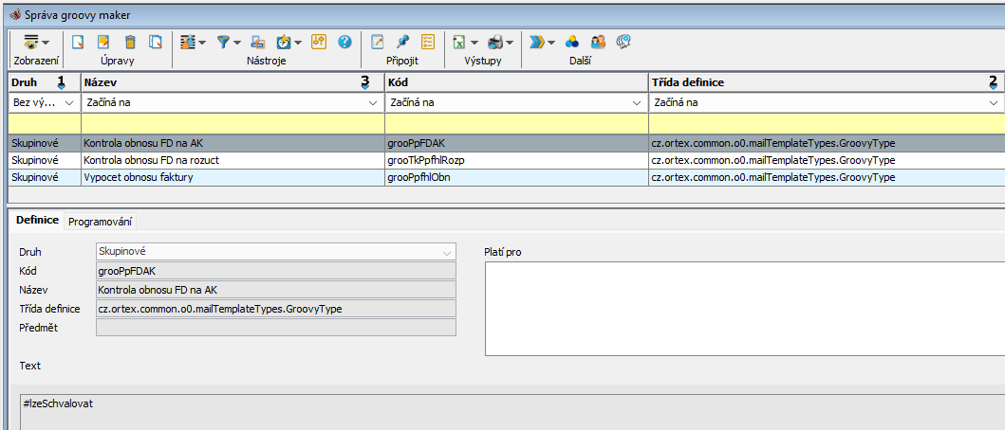
Task: Open the Druh filter dropdown 'Bez vý...'
Action: (x=68, y=102)
